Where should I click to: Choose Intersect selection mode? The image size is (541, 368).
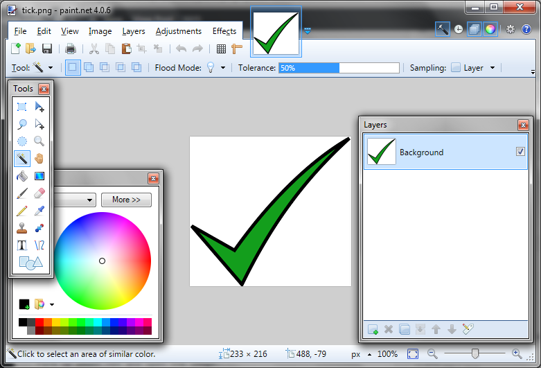[x=121, y=68]
